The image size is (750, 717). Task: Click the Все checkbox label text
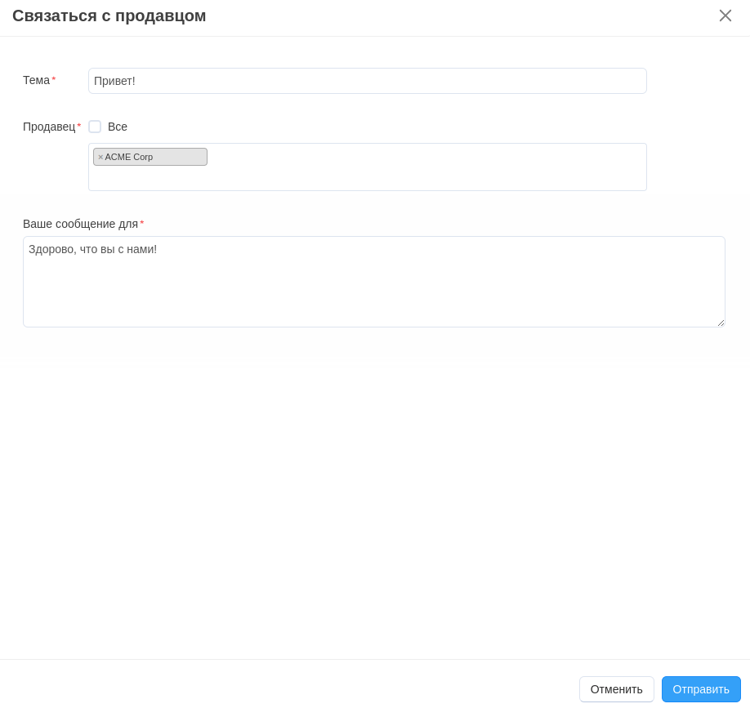click(x=118, y=127)
